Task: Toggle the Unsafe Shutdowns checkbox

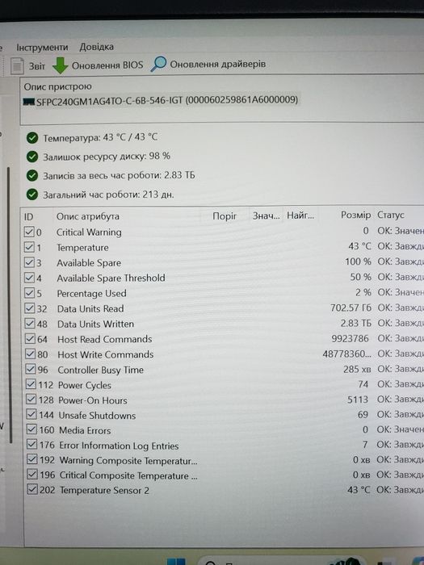Action: click(x=31, y=414)
